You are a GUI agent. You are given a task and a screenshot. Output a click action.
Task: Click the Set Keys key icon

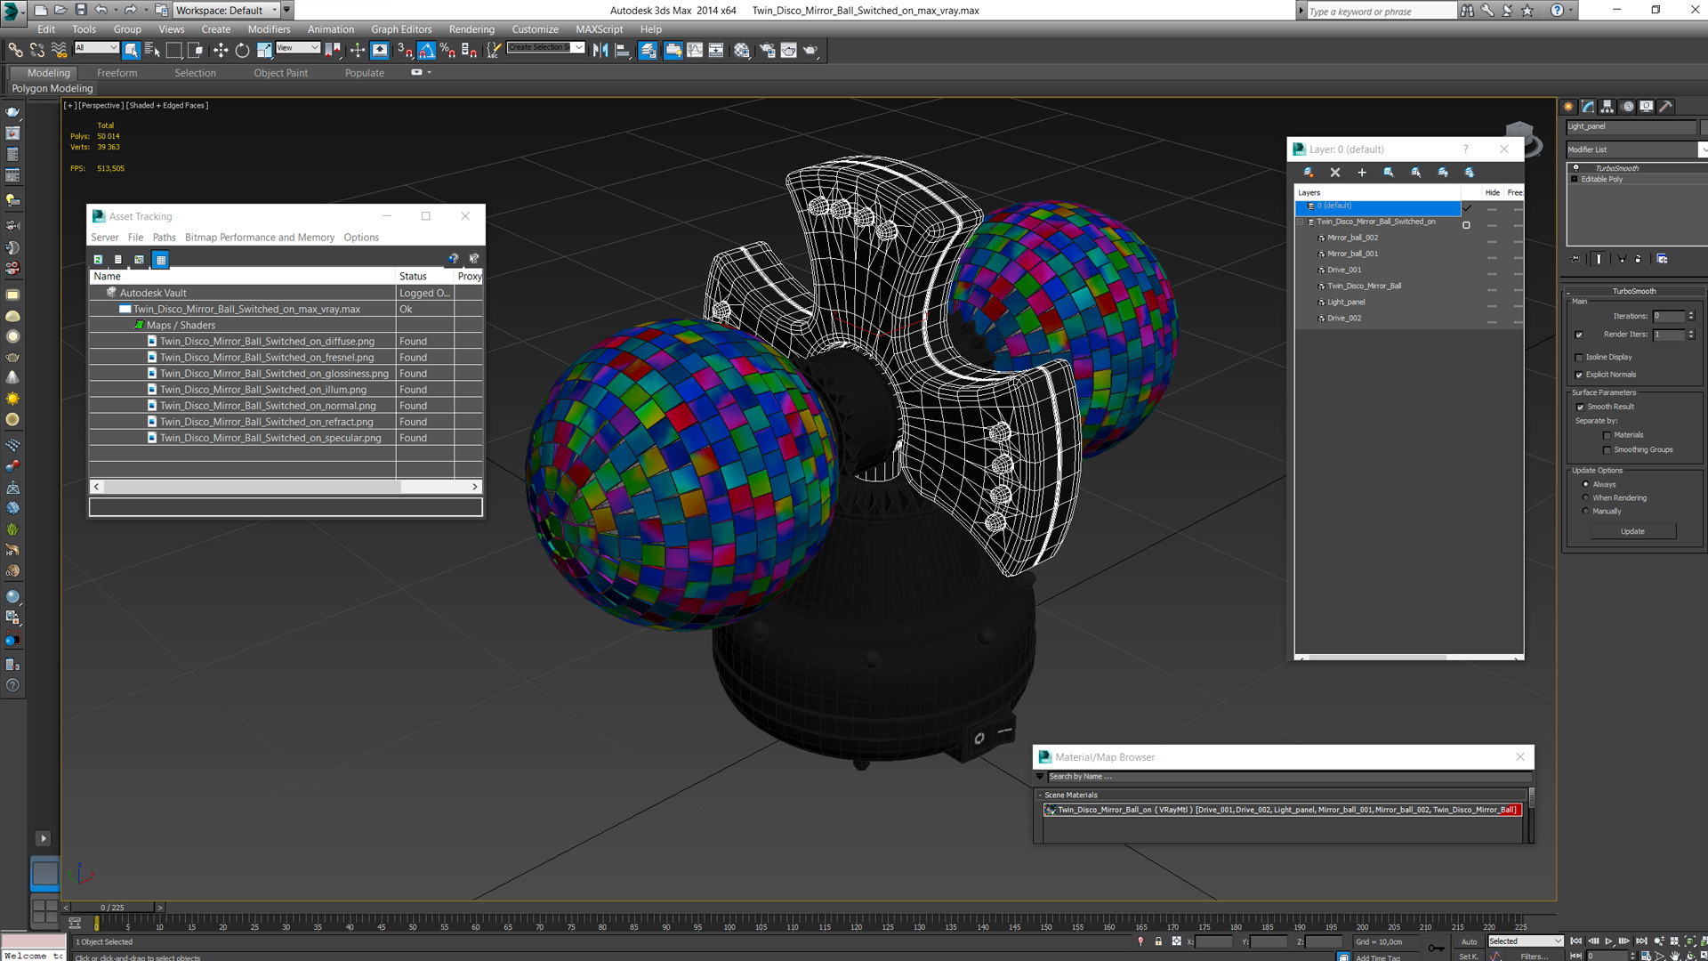click(1436, 949)
